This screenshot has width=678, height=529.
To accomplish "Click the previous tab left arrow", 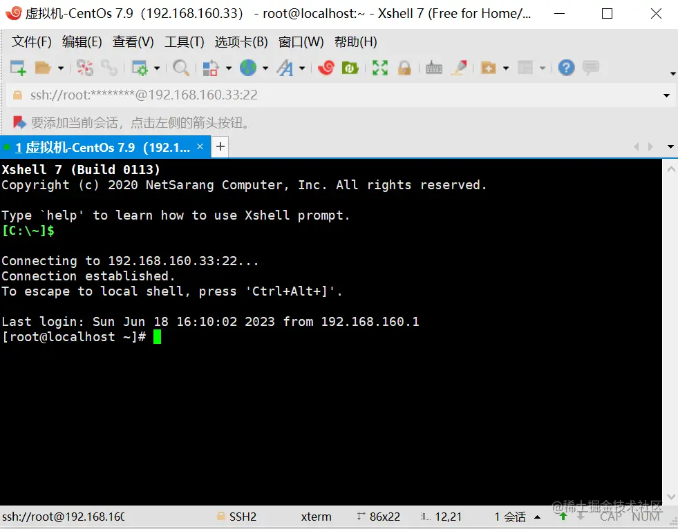I will pyautogui.click(x=636, y=147).
